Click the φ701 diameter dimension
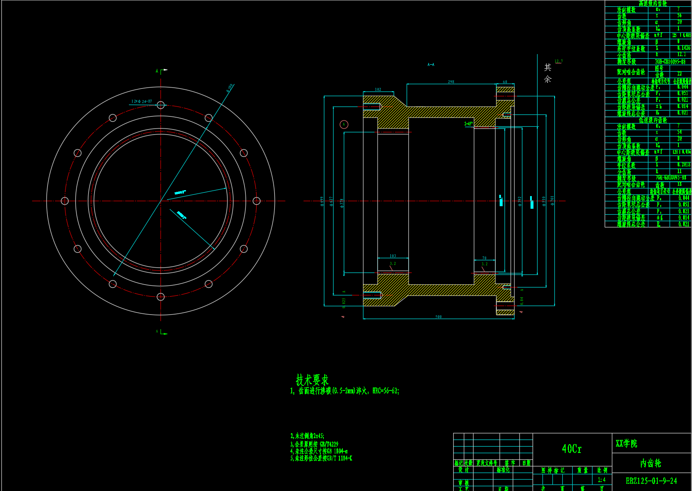Screen dimensions: 692x491 (x=552, y=201)
